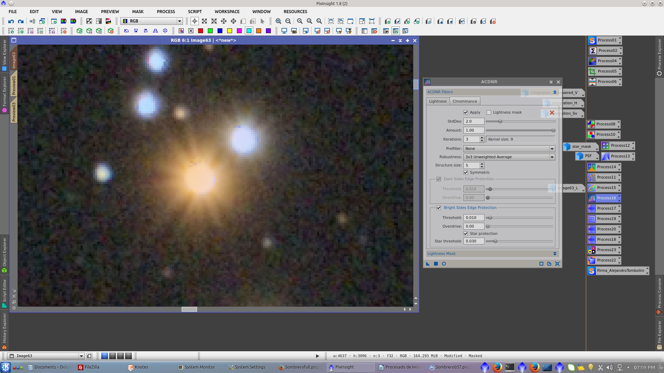Open the PSF image icon

(x=587, y=156)
